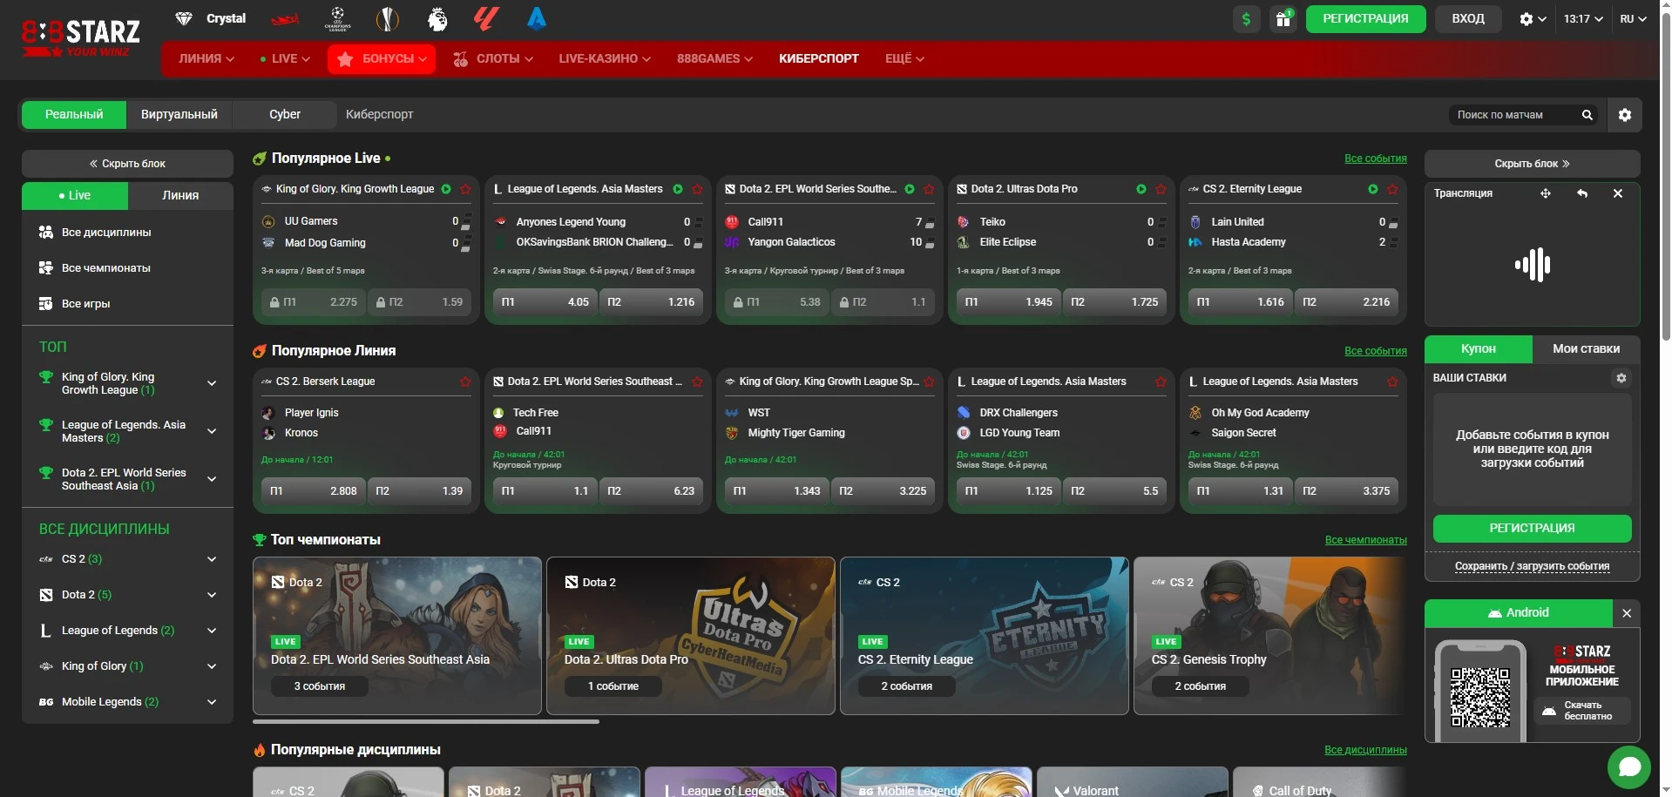
Task: Click the dollar sign payments icon
Action: [x=1246, y=19]
